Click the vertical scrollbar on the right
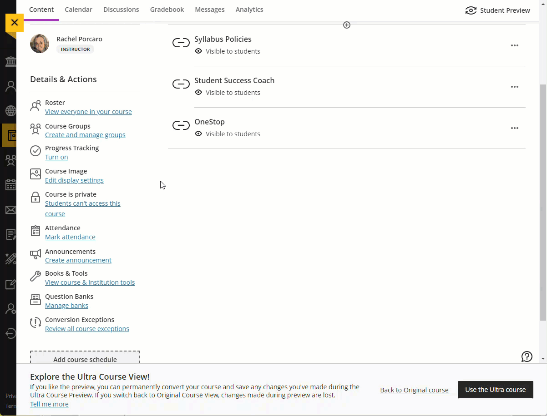The width and height of the screenshot is (547, 416). (x=543, y=200)
